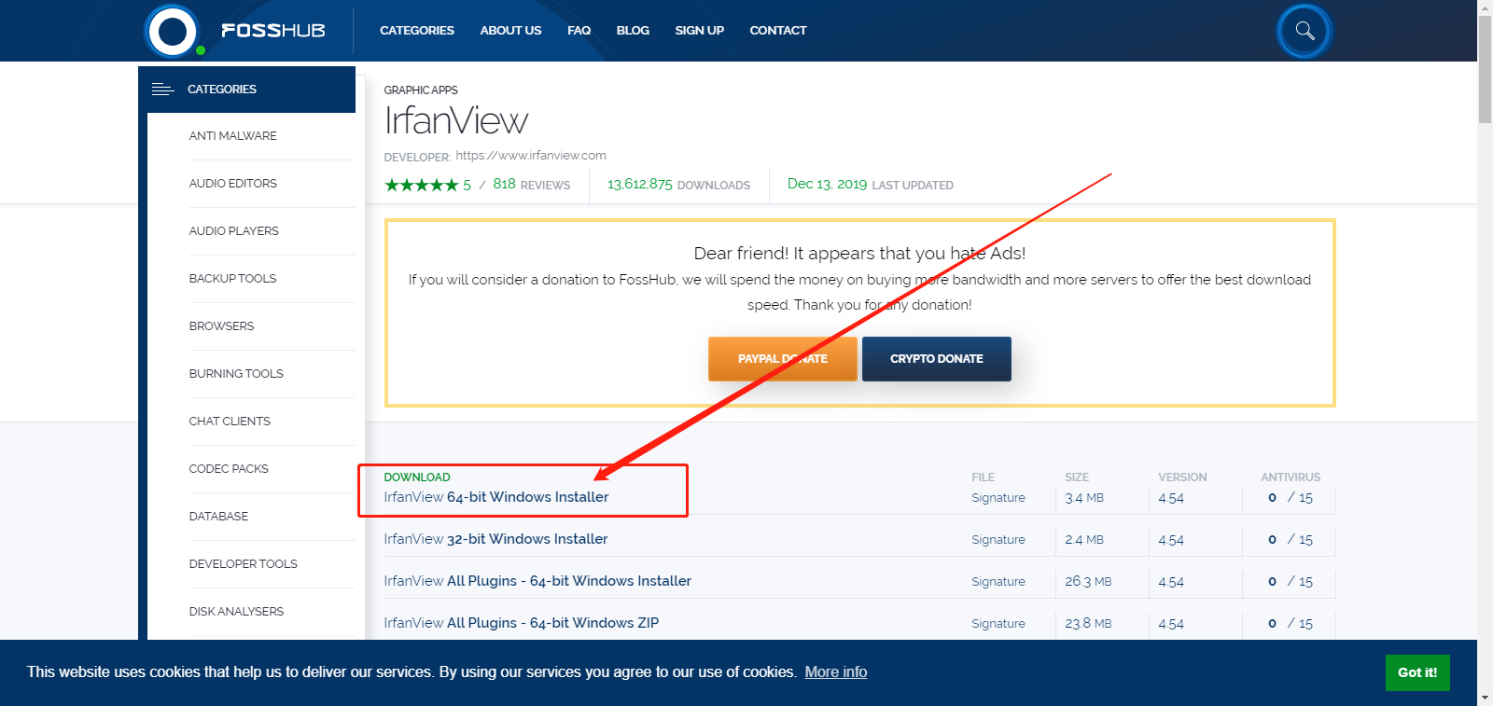Open Signature for 32-bit Windows Installer

(998, 540)
